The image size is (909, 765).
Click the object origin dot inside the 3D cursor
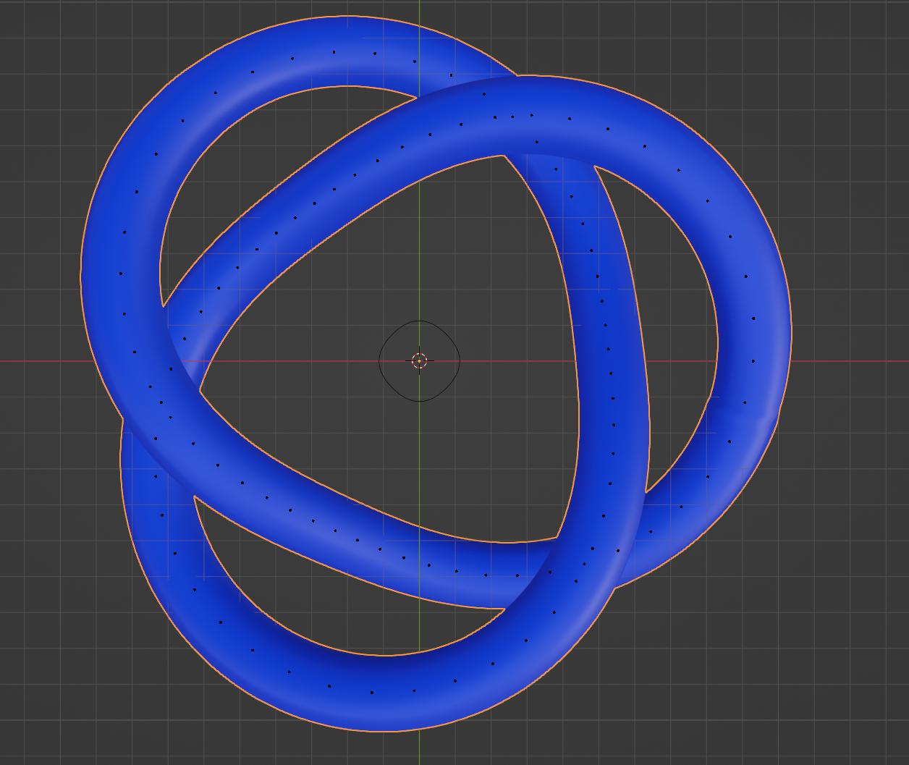[x=420, y=360]
